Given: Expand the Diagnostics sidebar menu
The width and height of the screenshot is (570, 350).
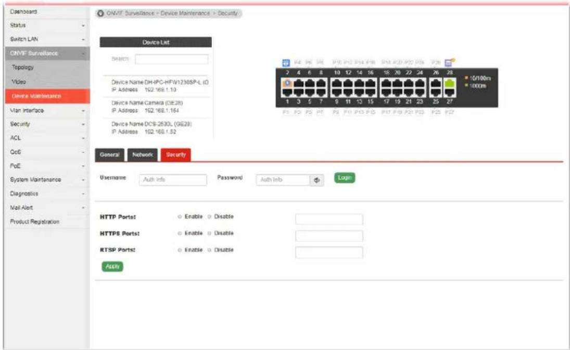Looking at the screenshot, I should 47,194.
